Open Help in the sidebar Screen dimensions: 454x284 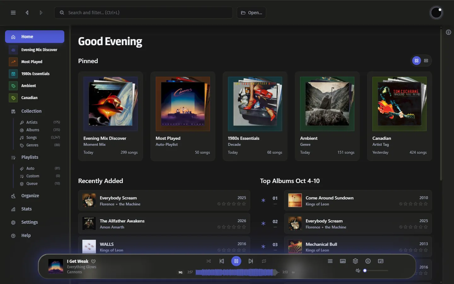(35, 235)
